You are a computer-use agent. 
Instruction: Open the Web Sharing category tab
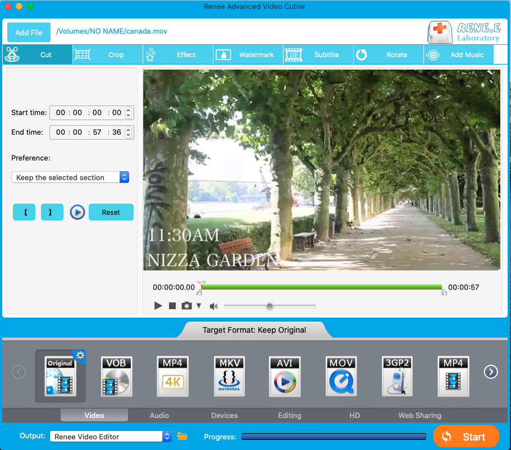pos(420,415)
